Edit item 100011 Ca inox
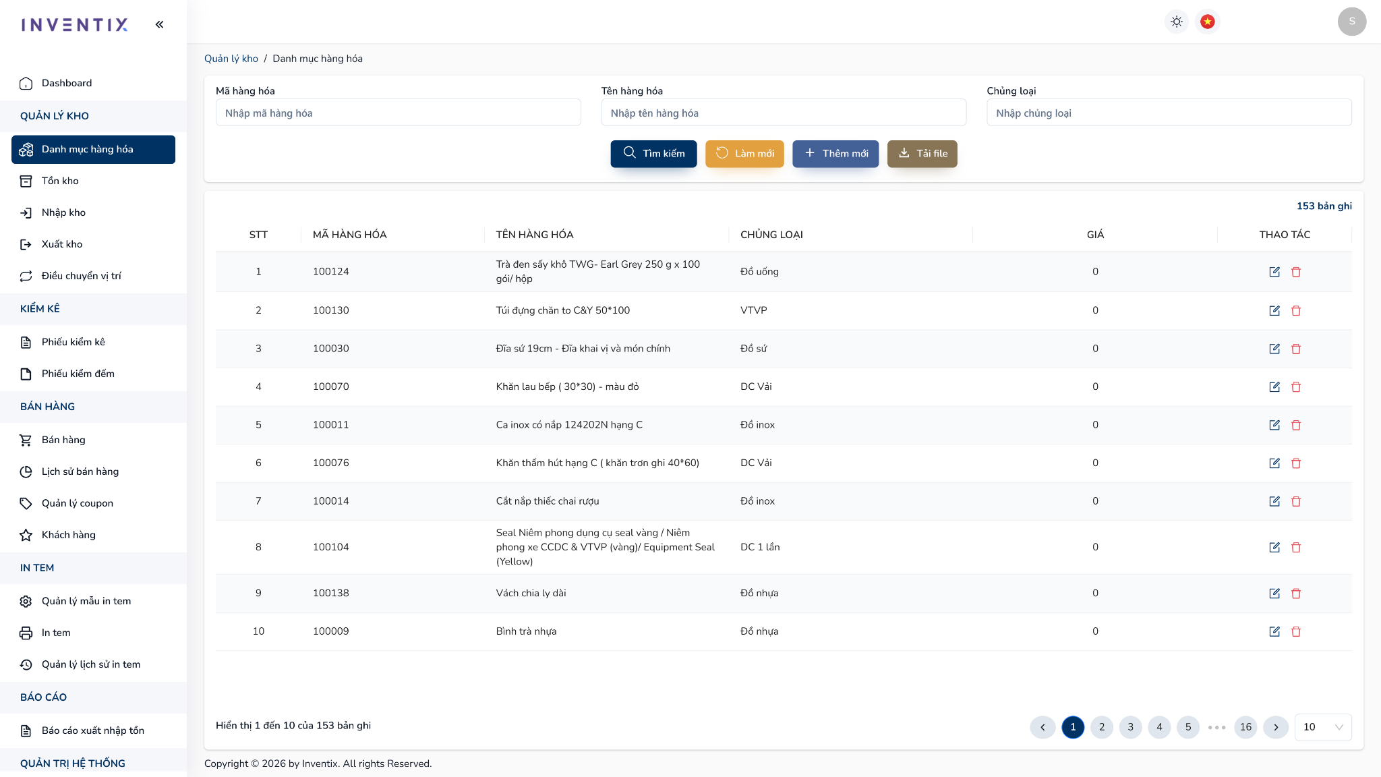 point(1274,425)
